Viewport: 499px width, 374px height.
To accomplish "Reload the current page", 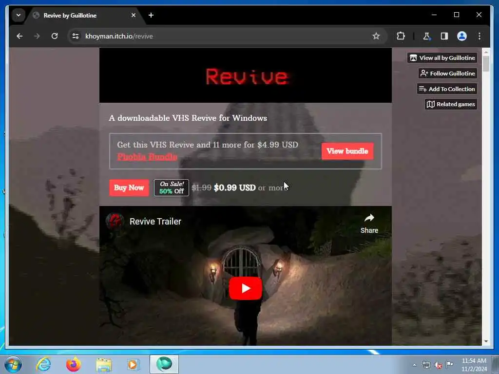I will click(55, 36).
